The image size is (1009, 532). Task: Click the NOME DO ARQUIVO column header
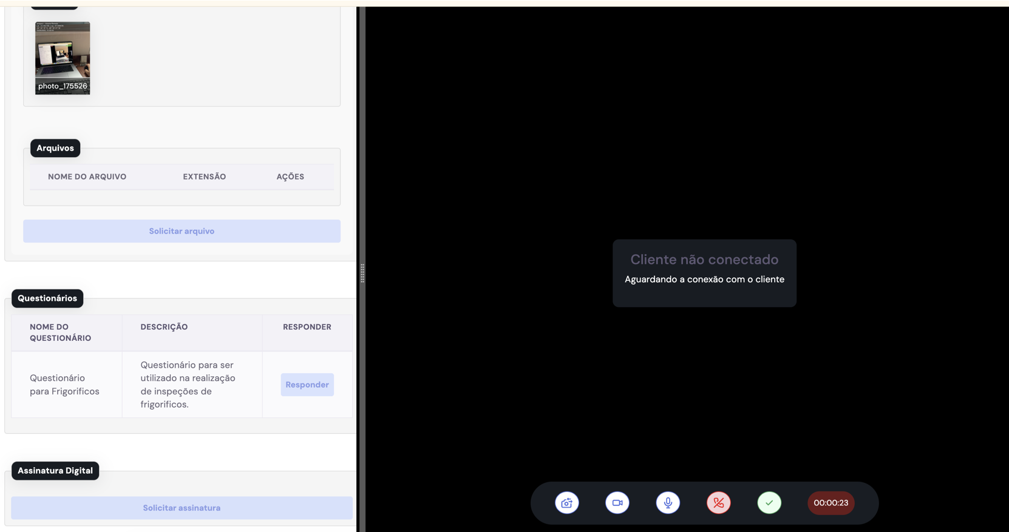coord(87,177)
